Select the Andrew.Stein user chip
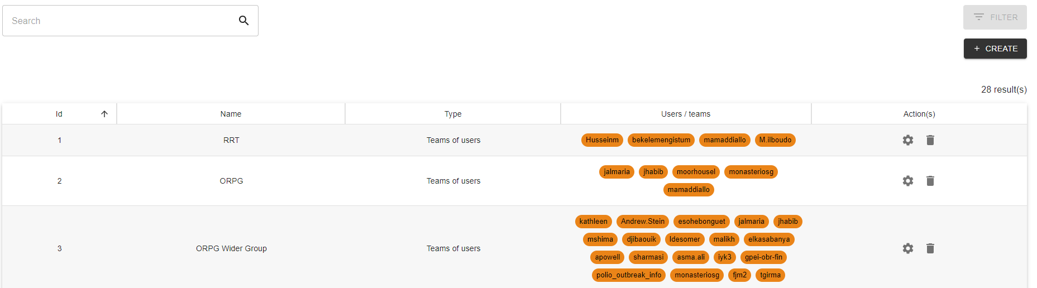The height and width of the screenshot is (288, 1037). click(643, 222)
